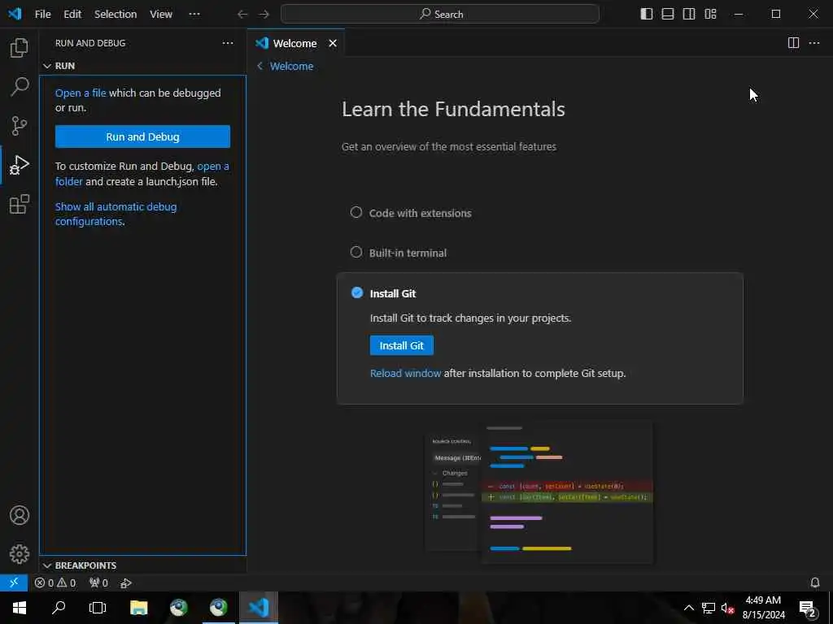Go forward with navigation arrow

point(264,15)
